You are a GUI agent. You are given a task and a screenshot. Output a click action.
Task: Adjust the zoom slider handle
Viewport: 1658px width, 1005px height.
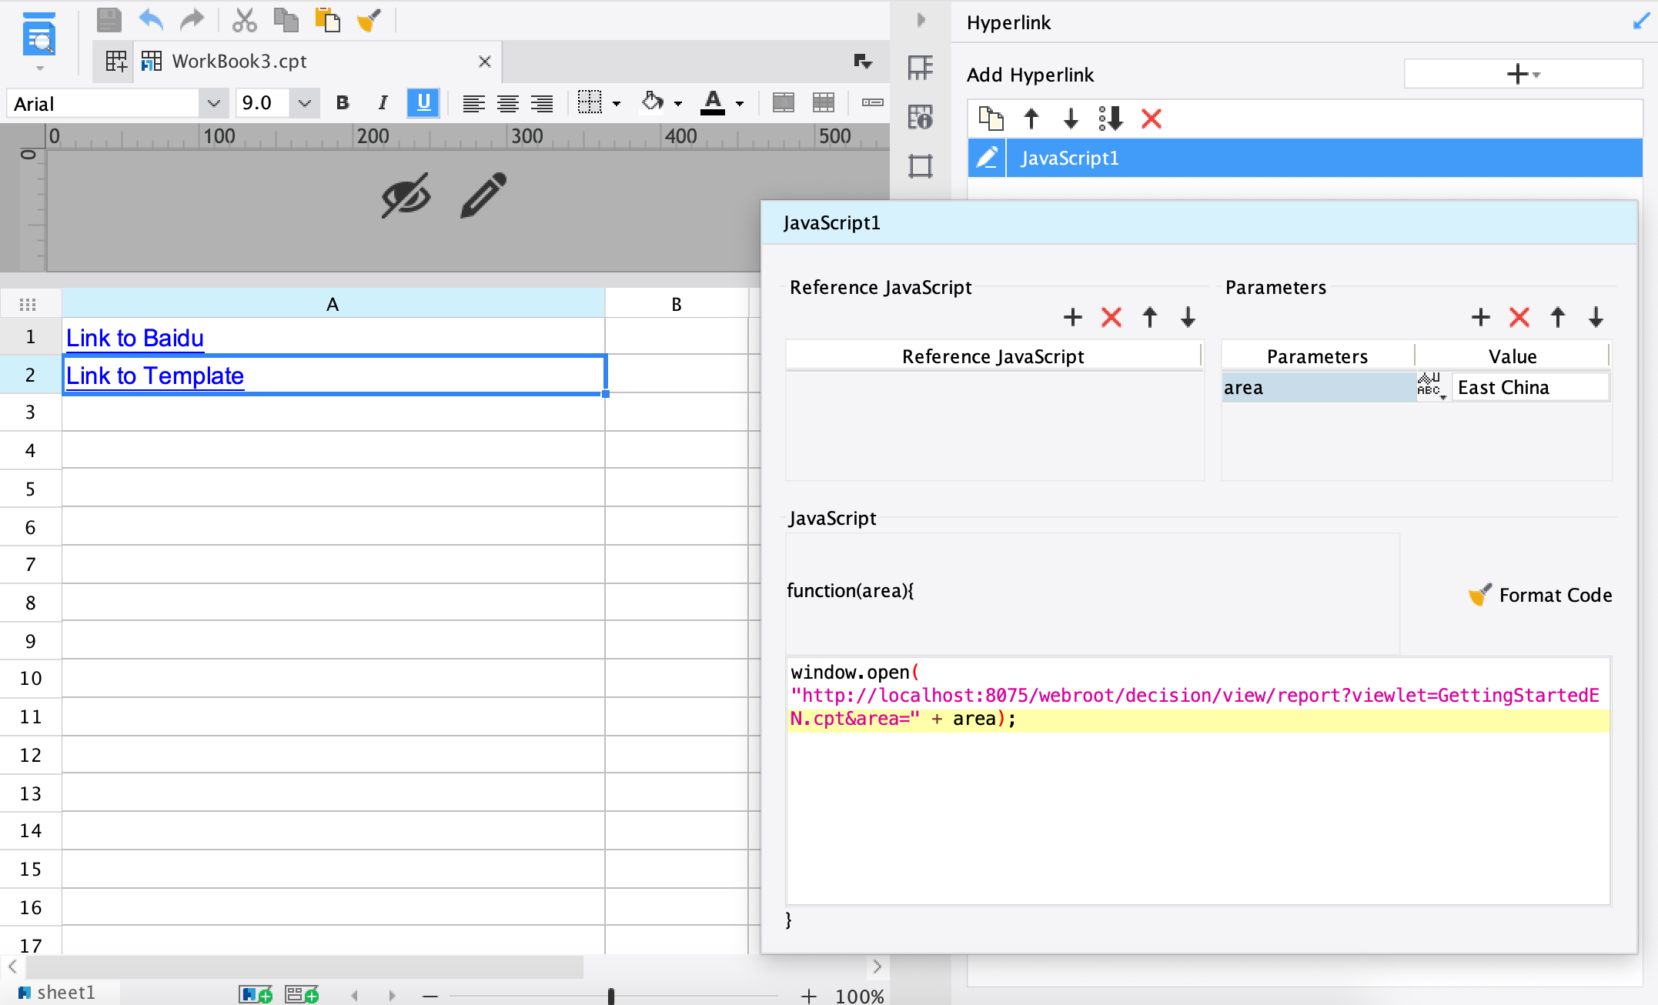[x=611, y=996]
